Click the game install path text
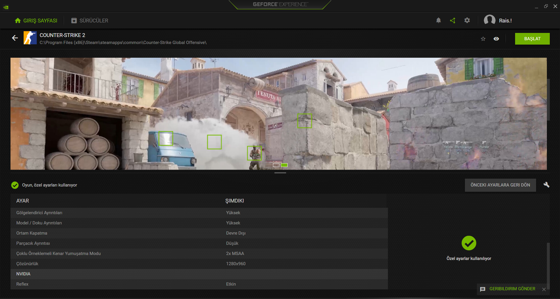Image resolution: width=560 pixels, height=299 pixels. pyautogui.click(x=123, y=43)
